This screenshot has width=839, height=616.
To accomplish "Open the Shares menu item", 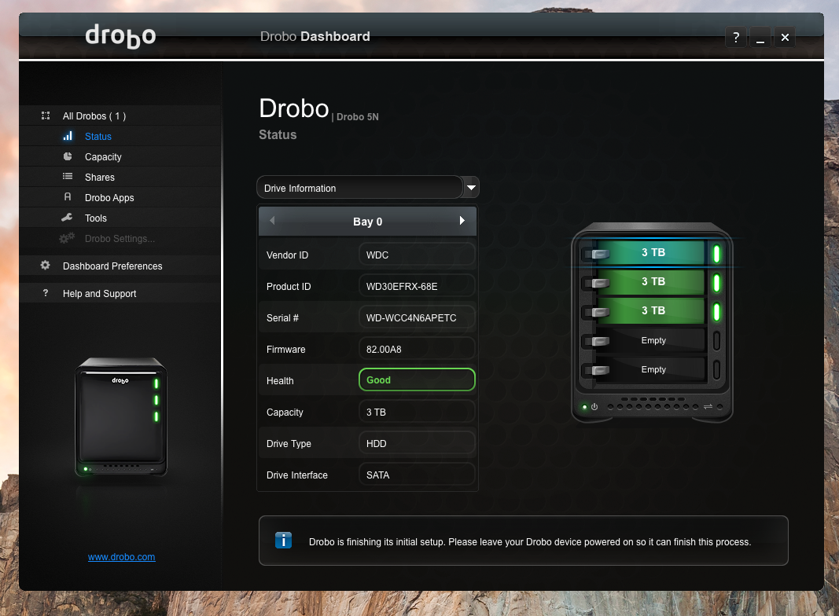I will [100, 178].
